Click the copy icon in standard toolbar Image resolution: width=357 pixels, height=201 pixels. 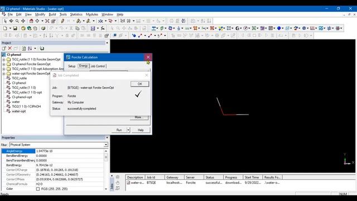(77, 28)
